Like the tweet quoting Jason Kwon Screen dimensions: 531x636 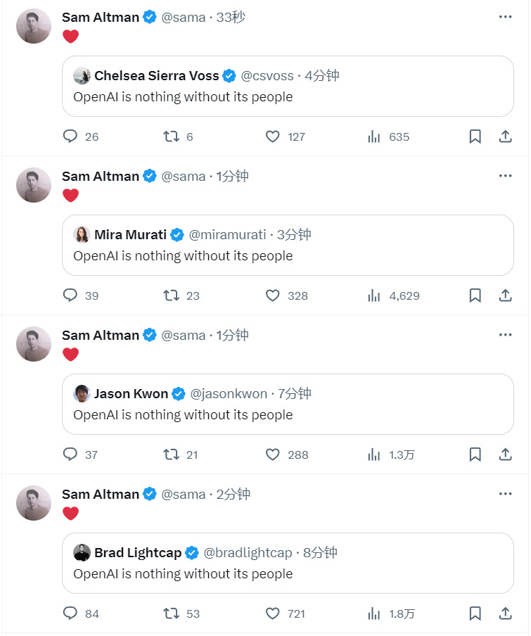tap(273, 454)
